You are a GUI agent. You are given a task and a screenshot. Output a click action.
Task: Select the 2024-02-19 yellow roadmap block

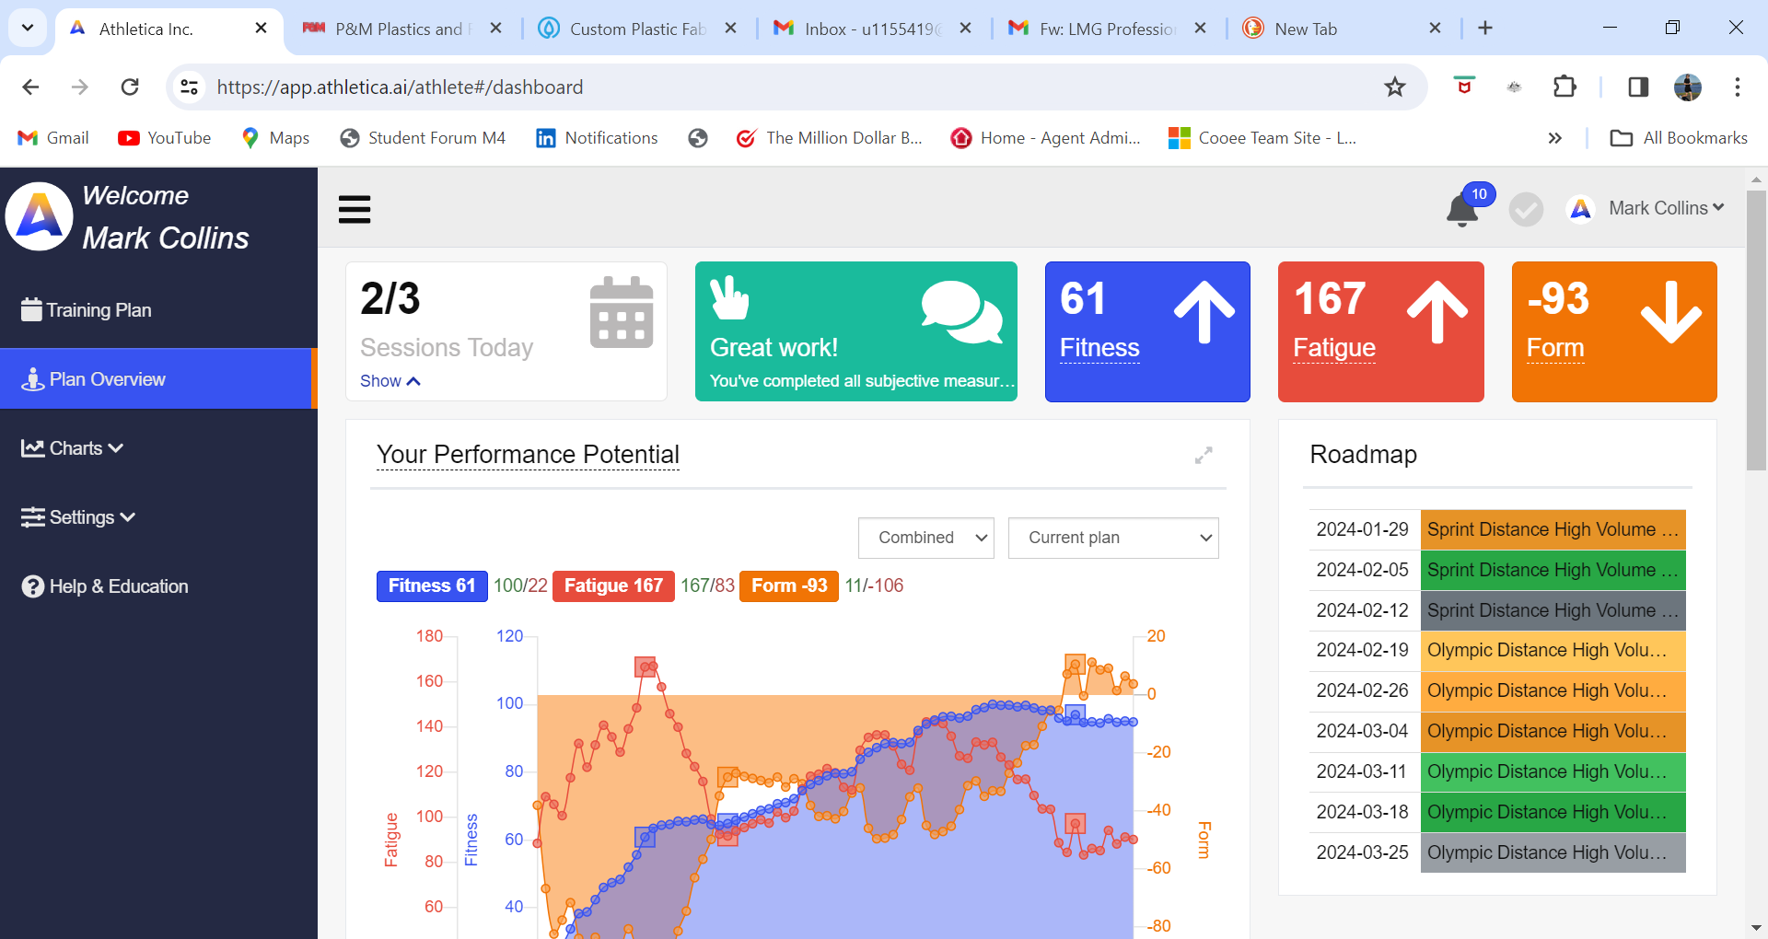[1553, 650]
